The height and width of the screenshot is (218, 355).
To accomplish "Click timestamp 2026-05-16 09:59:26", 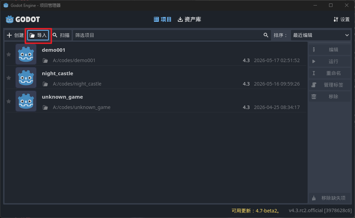I will [x=277, y=84].
